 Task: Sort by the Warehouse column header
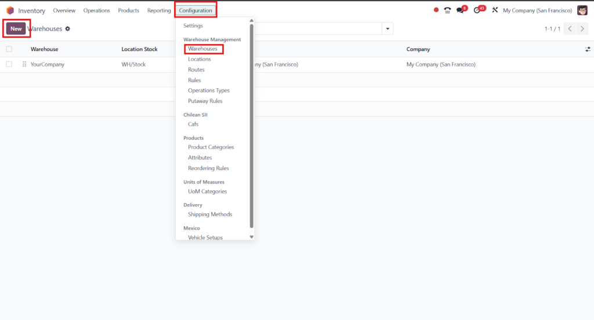click(44, 49)
